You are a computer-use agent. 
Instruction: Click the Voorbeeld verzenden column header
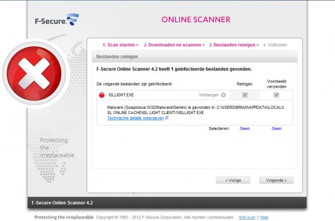click(277, 84)
